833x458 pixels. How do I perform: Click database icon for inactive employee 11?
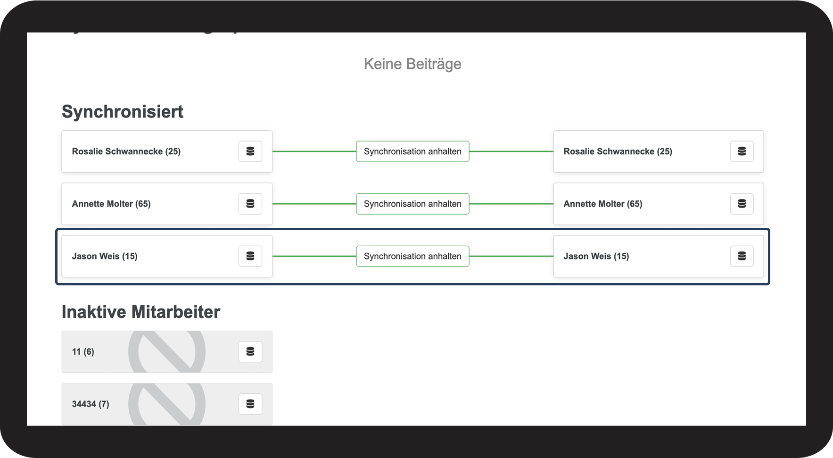coord(250,351)
